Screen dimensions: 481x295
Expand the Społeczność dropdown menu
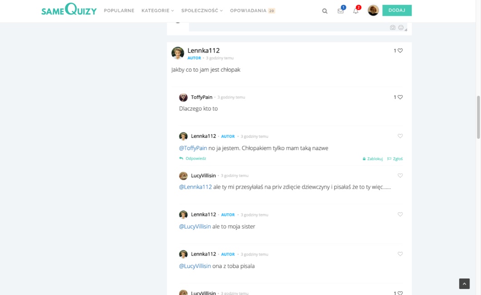click(x=201, y=10)
